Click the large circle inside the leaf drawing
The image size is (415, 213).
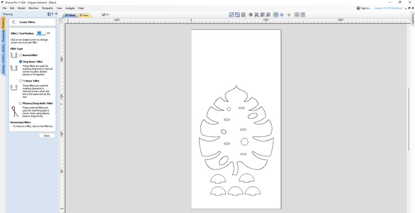tap(244, 142)
